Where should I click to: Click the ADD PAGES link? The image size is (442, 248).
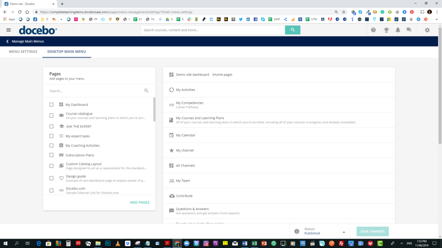139,202
